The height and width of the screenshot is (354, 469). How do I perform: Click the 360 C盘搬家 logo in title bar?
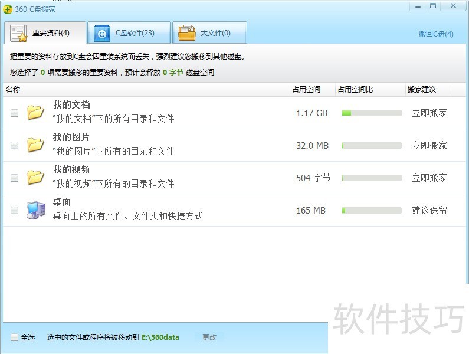tap(8, 9)
